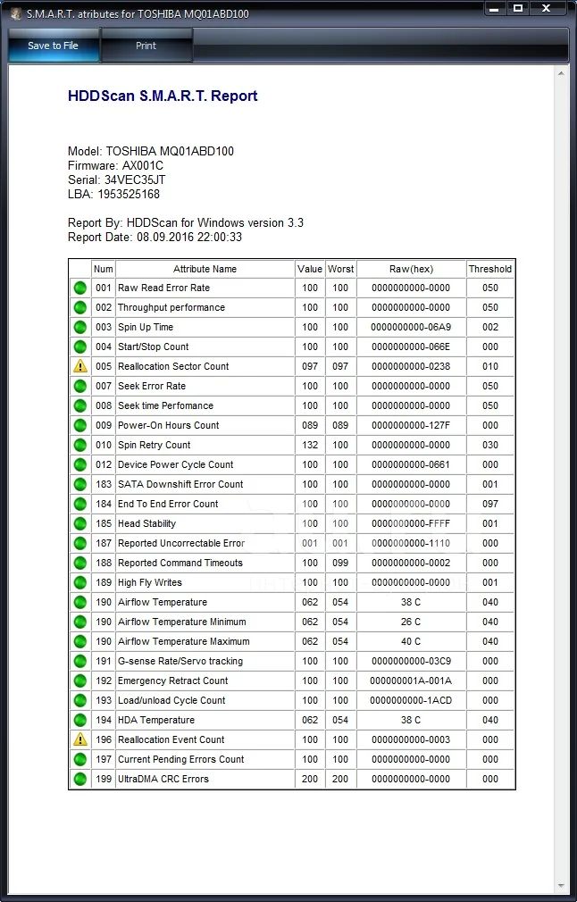The width and height of the screenshot is (577, 902).
Task: Click raw value 0000000000-1110
Action: coord(411,543)
